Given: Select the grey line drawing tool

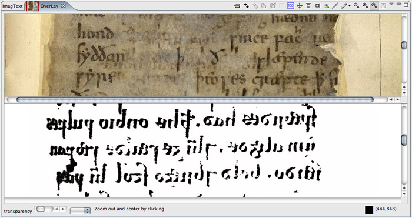Looking at the screenshot, I should click(335, 6).
